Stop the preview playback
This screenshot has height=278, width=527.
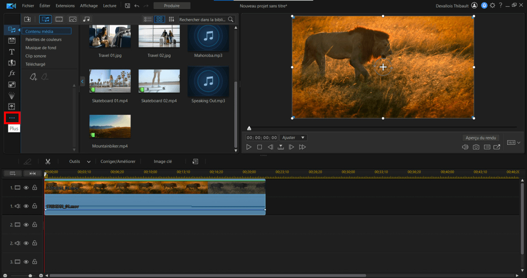pos(260,147)
